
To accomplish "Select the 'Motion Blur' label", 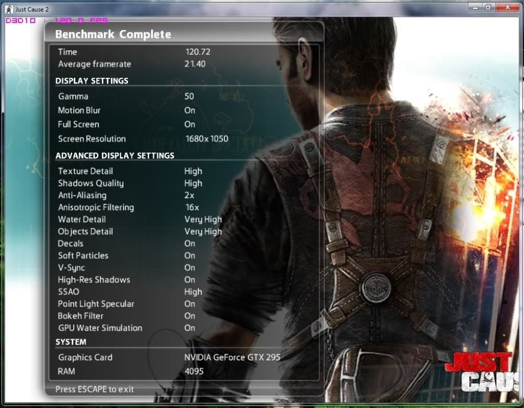I will tap(79, 110).
